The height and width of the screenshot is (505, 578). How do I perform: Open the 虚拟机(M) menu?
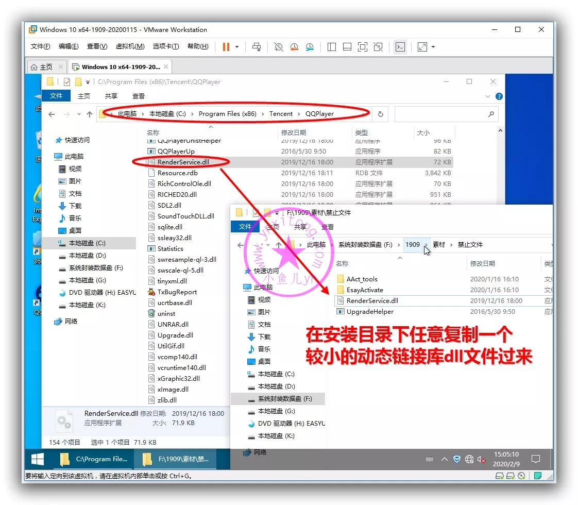tap(130, 46)
